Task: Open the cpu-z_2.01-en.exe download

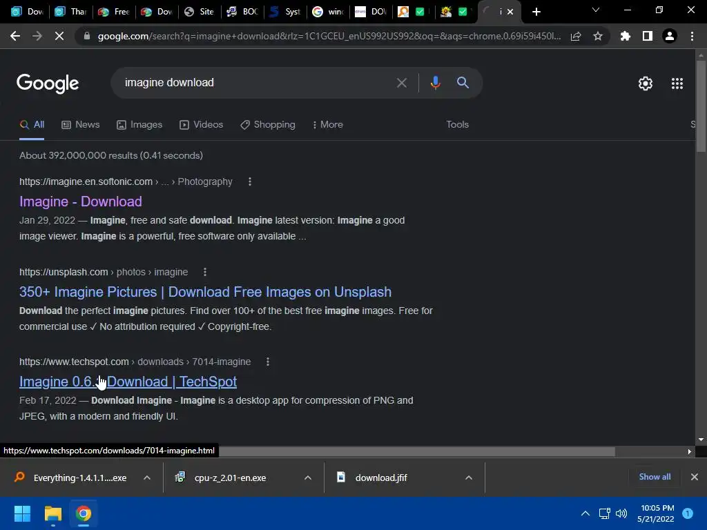Action: (x=221, y=478)
